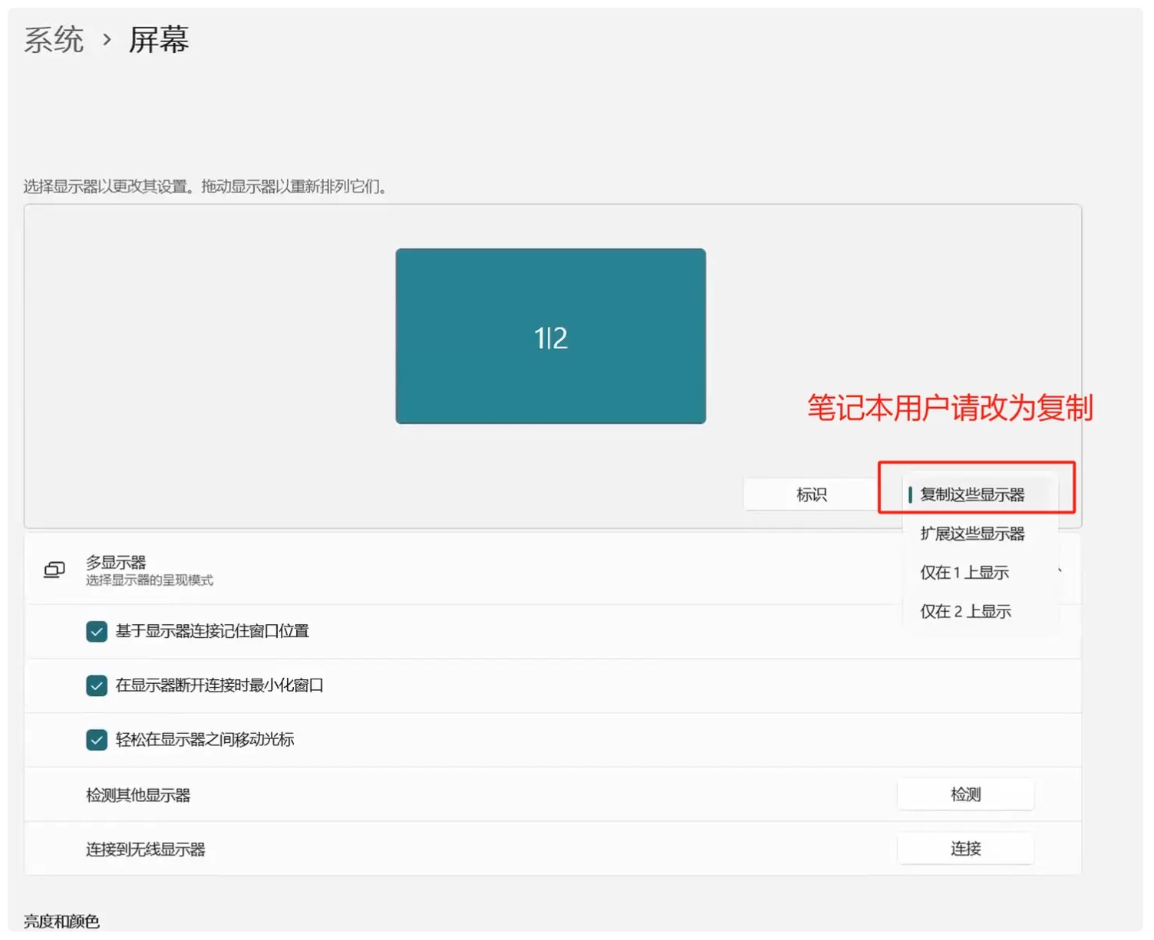Choose 复制这些显示器 in the dropdown list

click(x=972, y=495)
